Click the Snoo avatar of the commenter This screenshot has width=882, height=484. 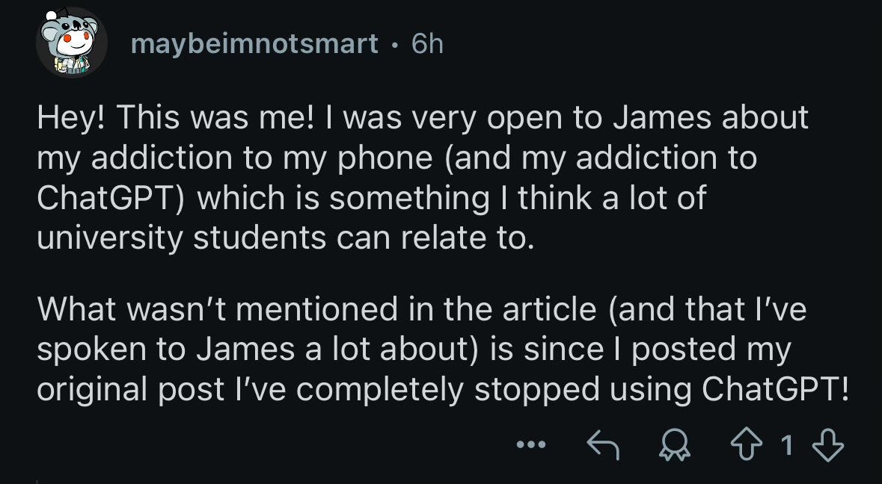click(72, 43)
